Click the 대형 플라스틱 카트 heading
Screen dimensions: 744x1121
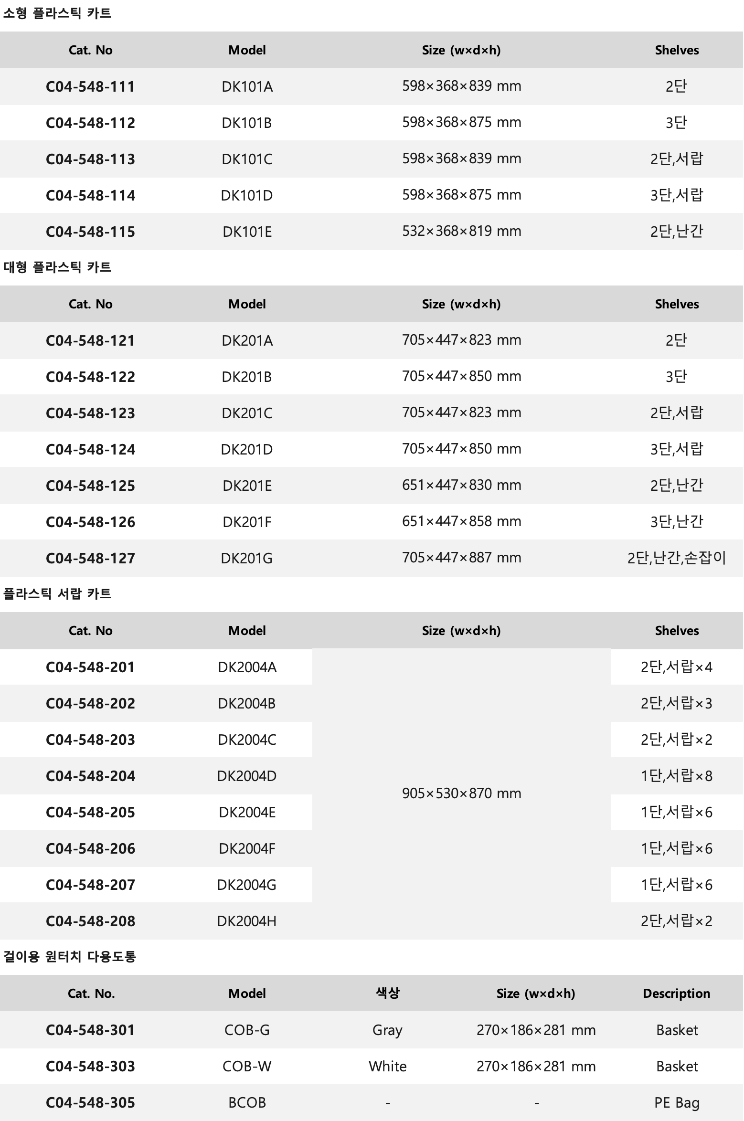pos(57,267)
